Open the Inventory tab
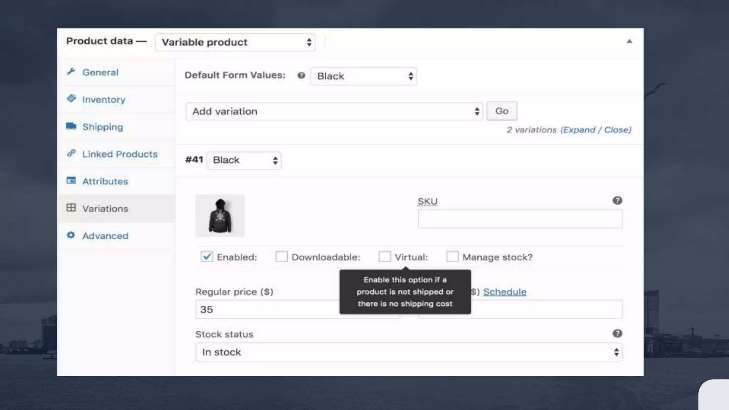729x410 pixels. (x=104, y=100)
